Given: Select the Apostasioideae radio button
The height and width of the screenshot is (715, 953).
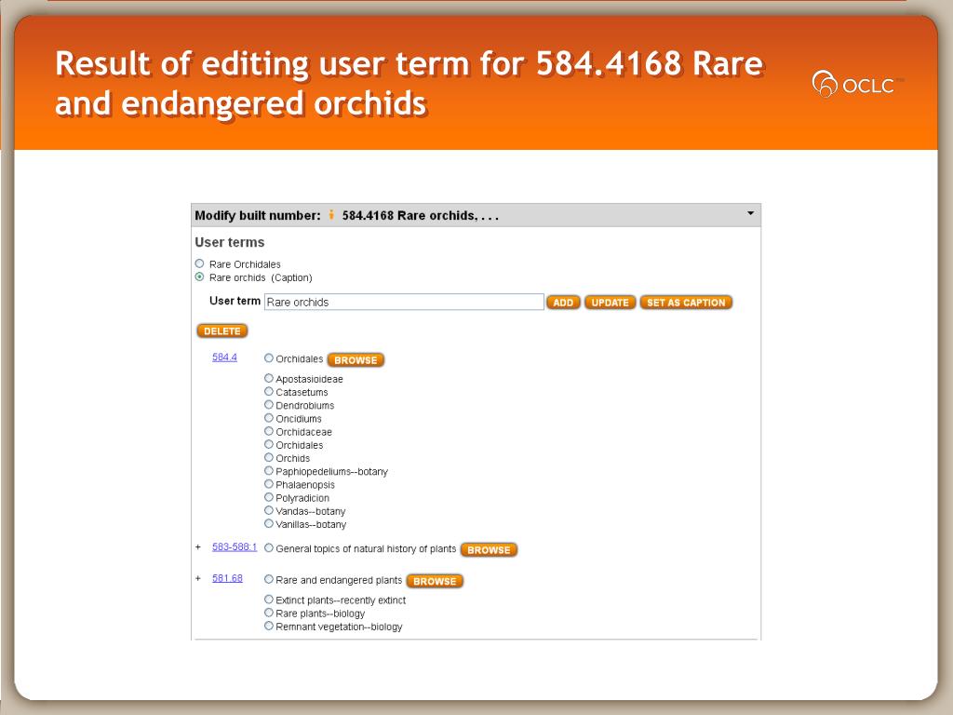Looking at the screenshot, I should coord(269,378).
